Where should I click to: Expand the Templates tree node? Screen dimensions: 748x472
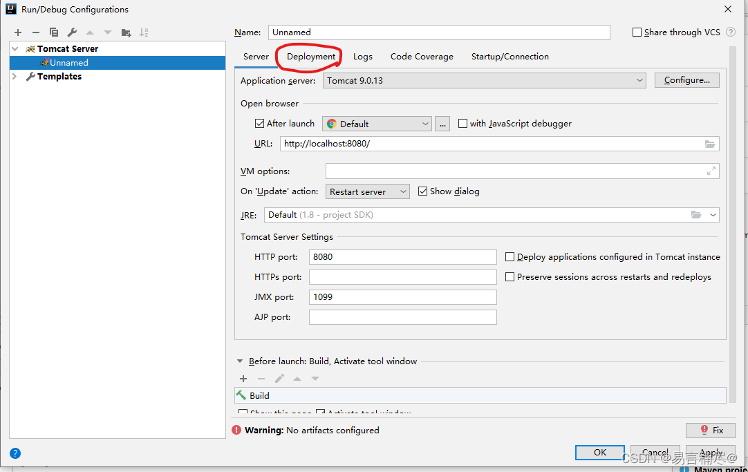pos(15,76)
